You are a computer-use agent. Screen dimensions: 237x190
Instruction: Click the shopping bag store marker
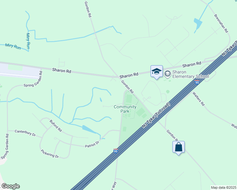click(178, 147)
